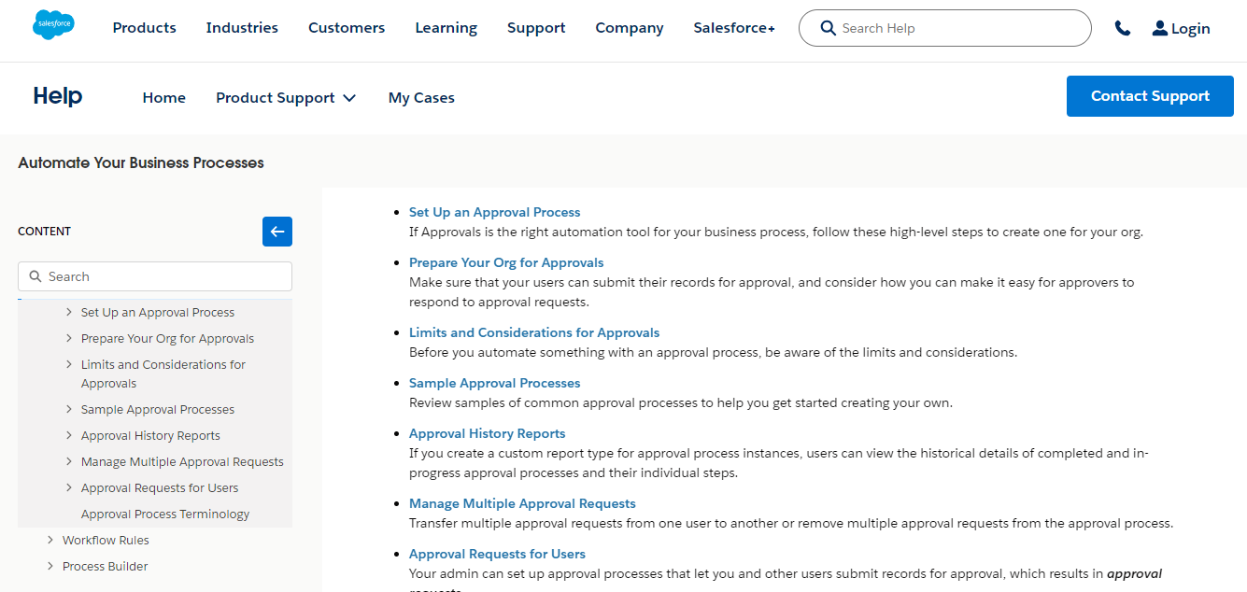
Task: Click the Contact Support button
Action: 1150,96
